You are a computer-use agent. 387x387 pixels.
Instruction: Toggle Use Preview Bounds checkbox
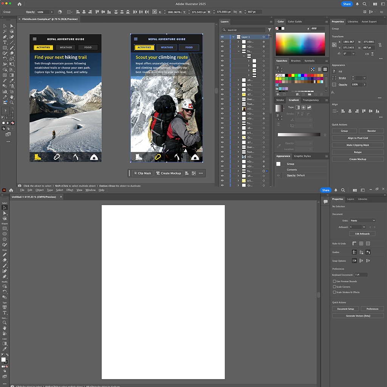click(x=334, y=281)
